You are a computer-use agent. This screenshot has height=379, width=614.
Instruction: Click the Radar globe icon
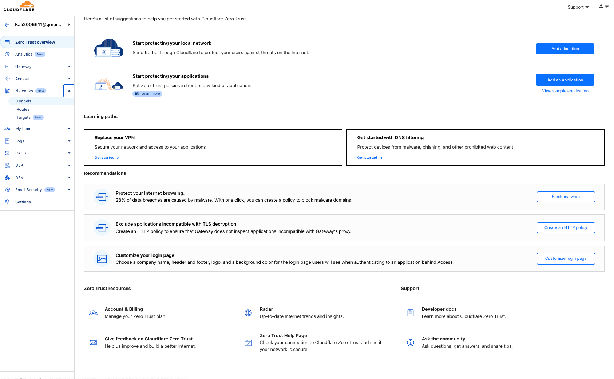[x=248, y=313]
